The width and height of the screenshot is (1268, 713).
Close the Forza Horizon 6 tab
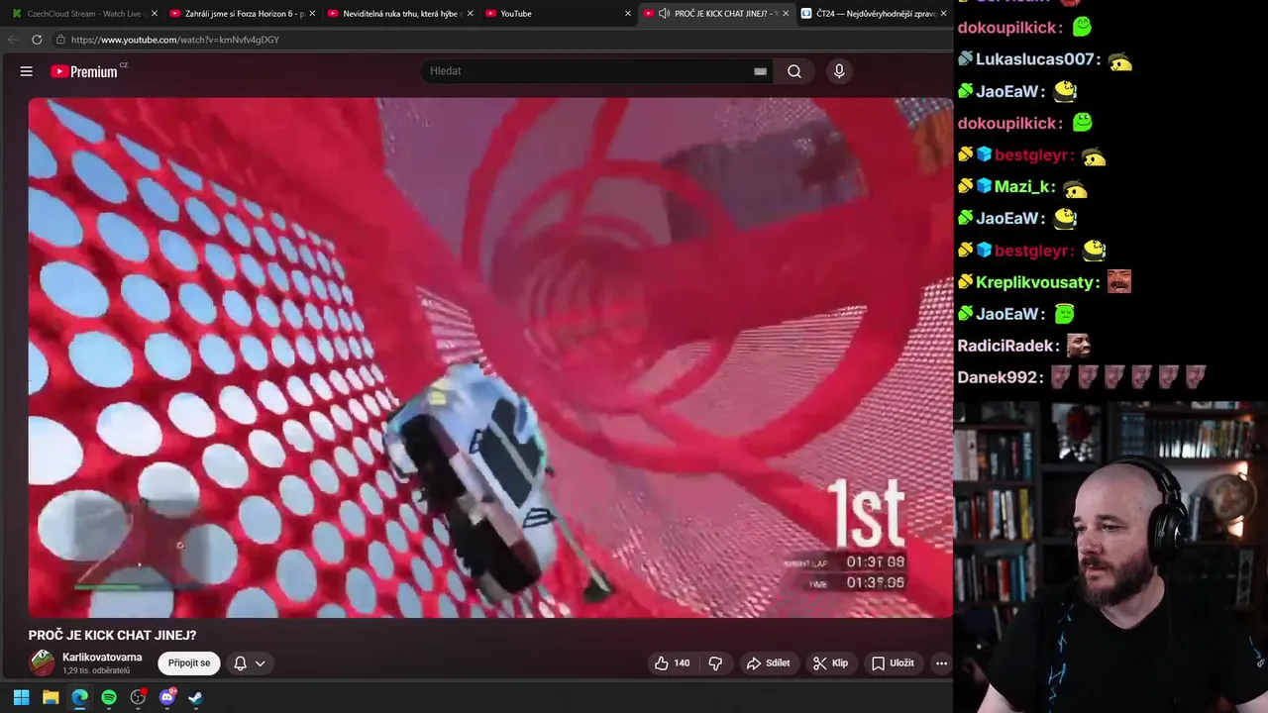[312, 14]
